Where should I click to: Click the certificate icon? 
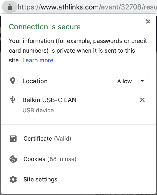tap(13, 139)
